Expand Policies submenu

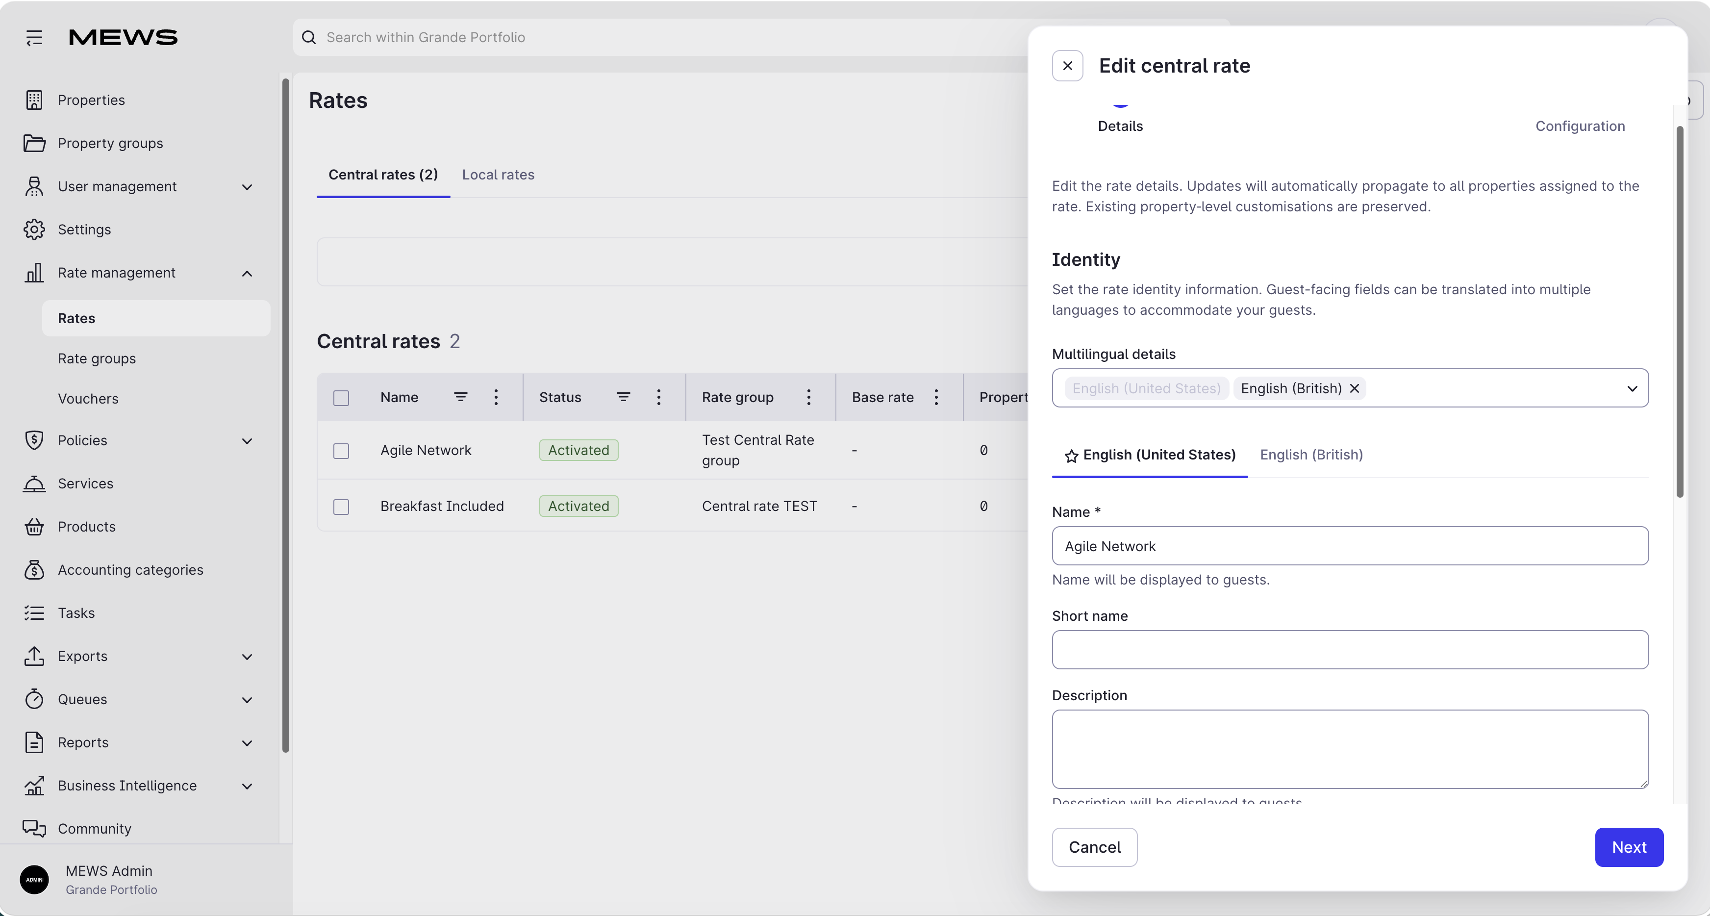pyautogui.click(x=247, y=441)
